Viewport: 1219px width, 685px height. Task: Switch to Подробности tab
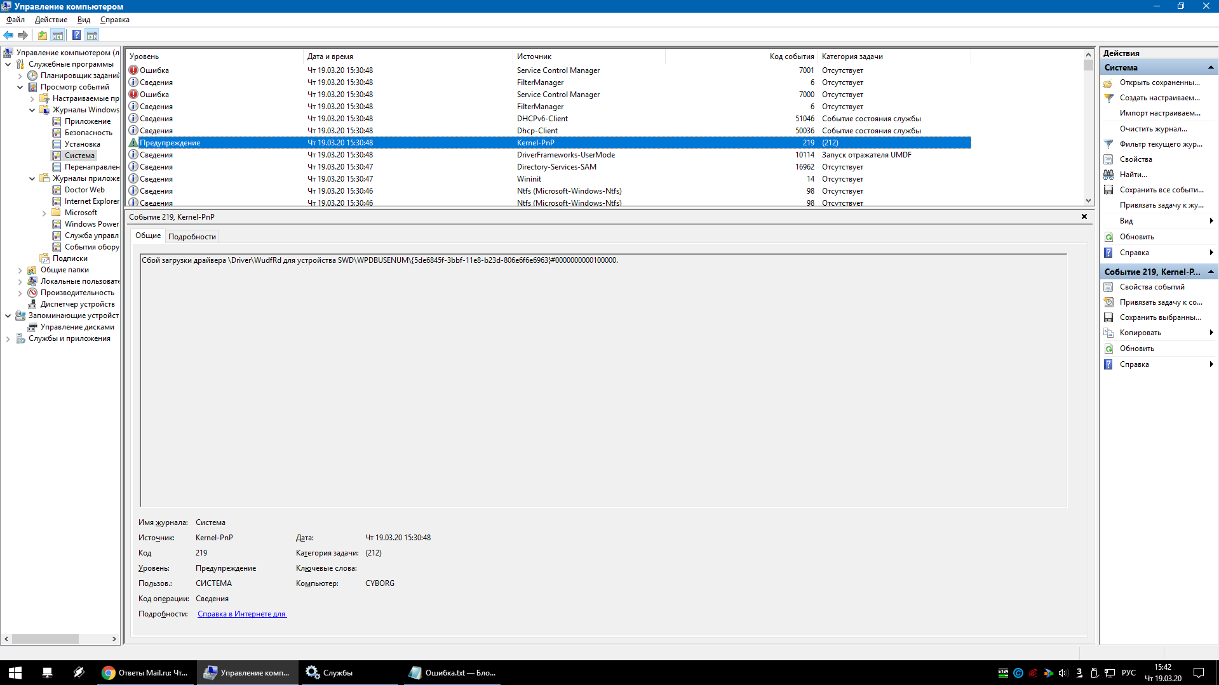click(x=192, y=237)
